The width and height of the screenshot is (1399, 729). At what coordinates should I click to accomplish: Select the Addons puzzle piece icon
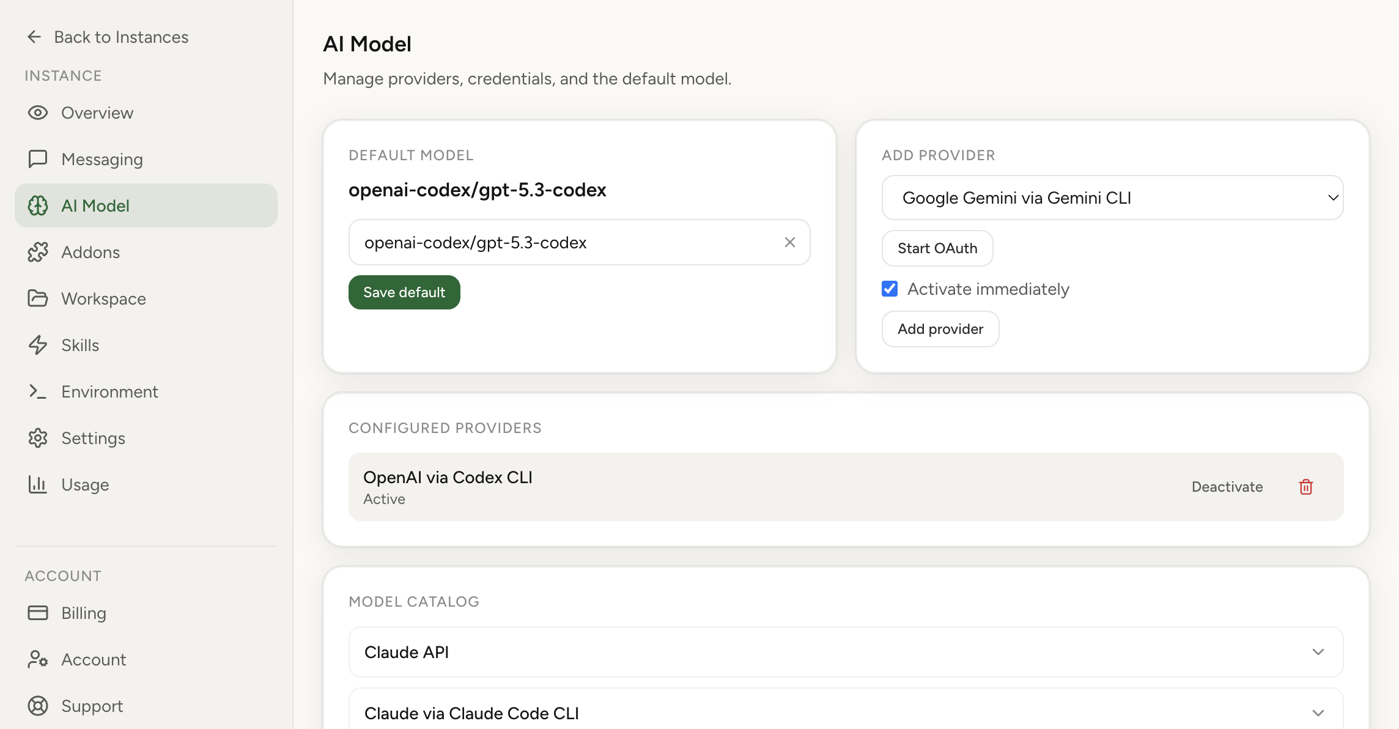[x=38, y=252]
